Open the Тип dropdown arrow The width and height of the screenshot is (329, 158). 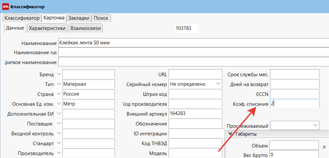point(59,84)
